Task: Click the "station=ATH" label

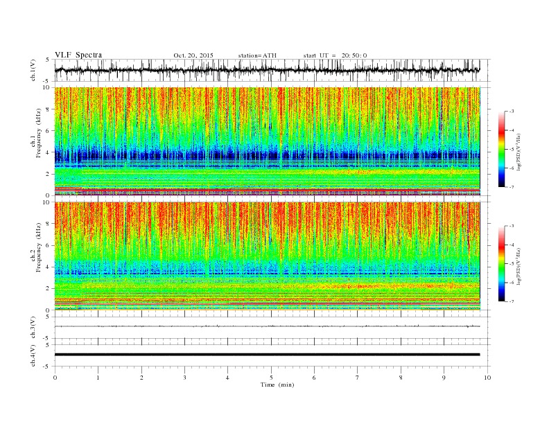Action: (x=257, y=55)
